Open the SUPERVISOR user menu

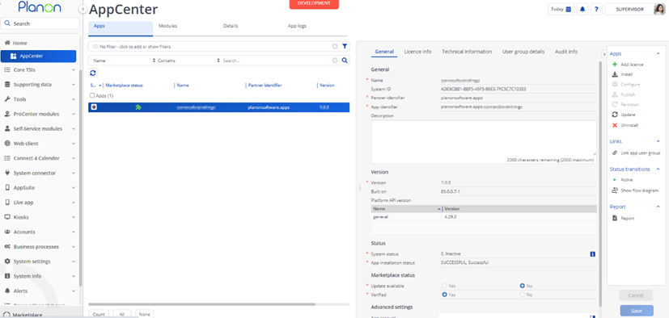click(x=634, y=9)
